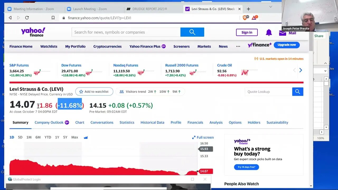Click the blue search magnifier button
This screenshot has width=338, height=190.
point(192,32)
